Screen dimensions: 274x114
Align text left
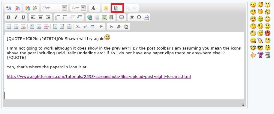(x=33, y=17)
